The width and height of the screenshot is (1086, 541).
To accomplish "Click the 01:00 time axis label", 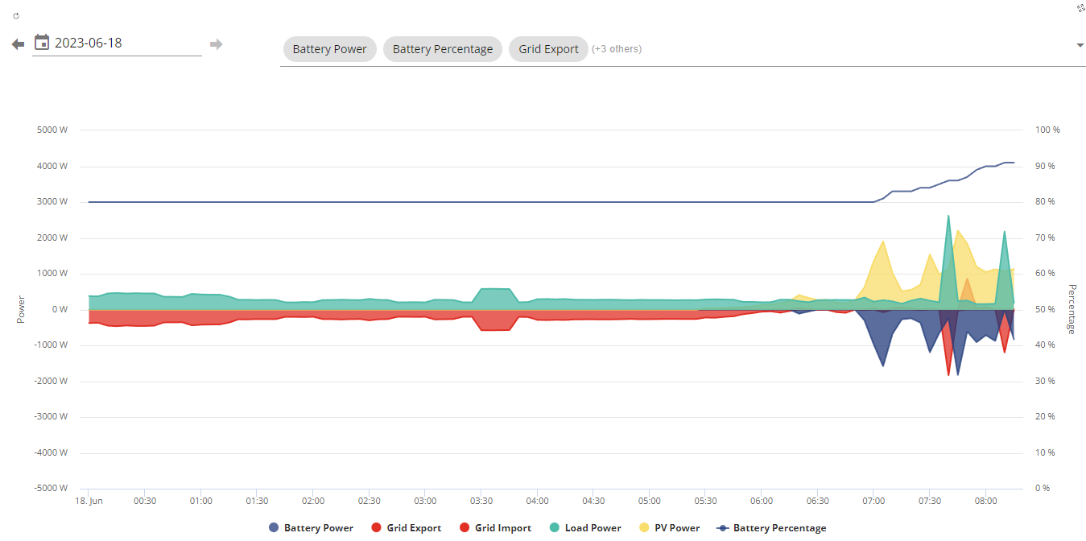I will 201,501.
